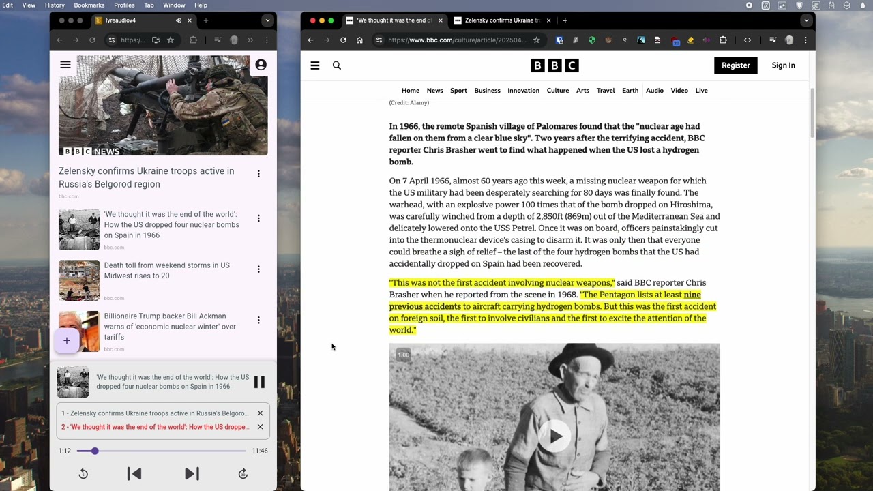Remove Zelensky item from the play queue
Viewport: 873px width, 491px height.
coord(260,413)
